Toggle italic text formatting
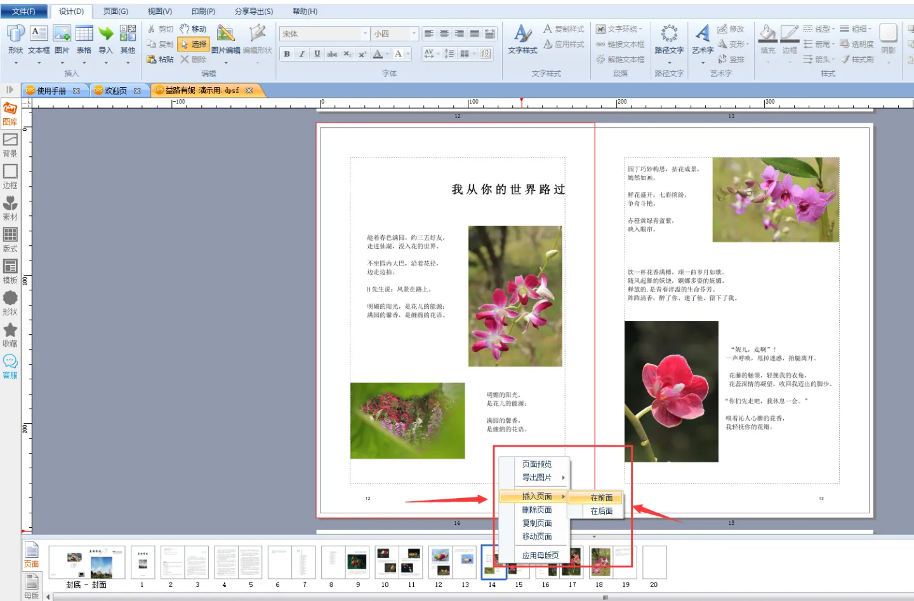Screen dimensions: 914x601 pyautogui.click(x=302, y=54)
